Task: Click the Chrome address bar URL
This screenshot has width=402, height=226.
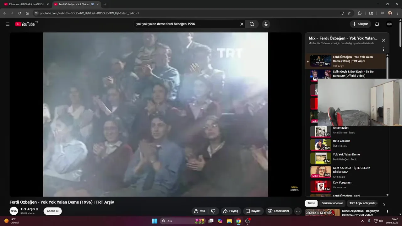Action: click(90, 13)
